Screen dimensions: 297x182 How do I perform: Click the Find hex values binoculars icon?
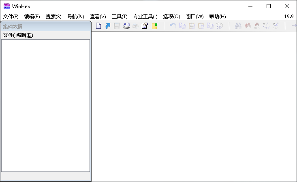tap(257, 26)
